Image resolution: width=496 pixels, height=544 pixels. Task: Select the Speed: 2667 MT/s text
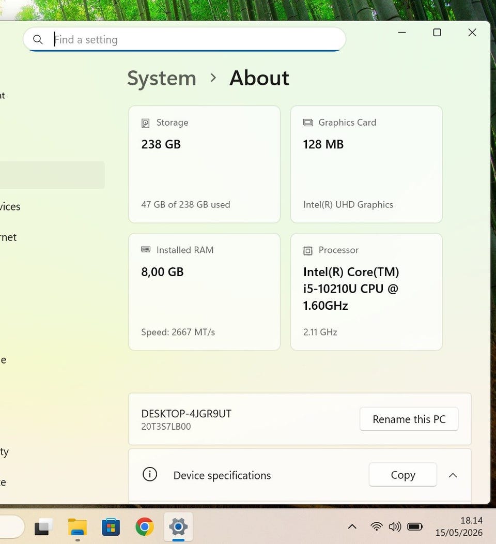178,332
